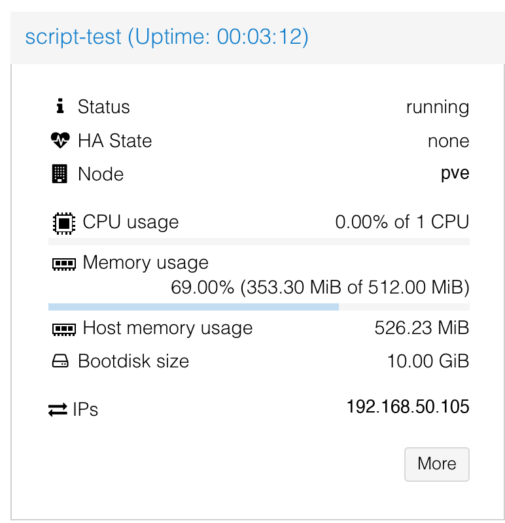This screenshot has width=505, height=523.
Task: Click the Status info icon
Action: (x=60, y=106)
